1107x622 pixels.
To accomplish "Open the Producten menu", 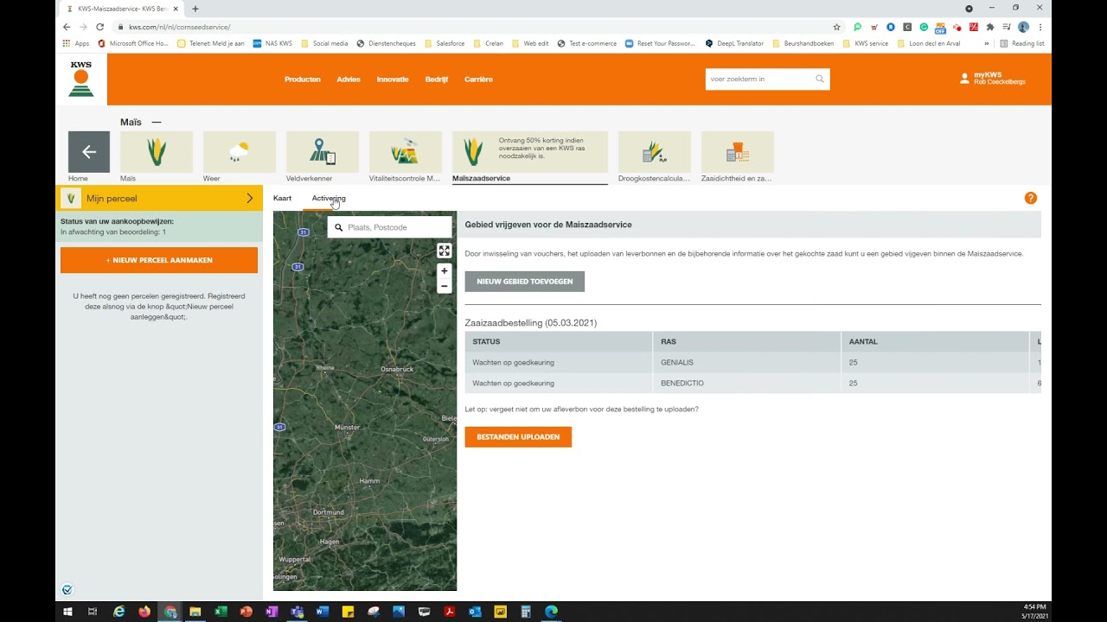I will click(303, 79).
